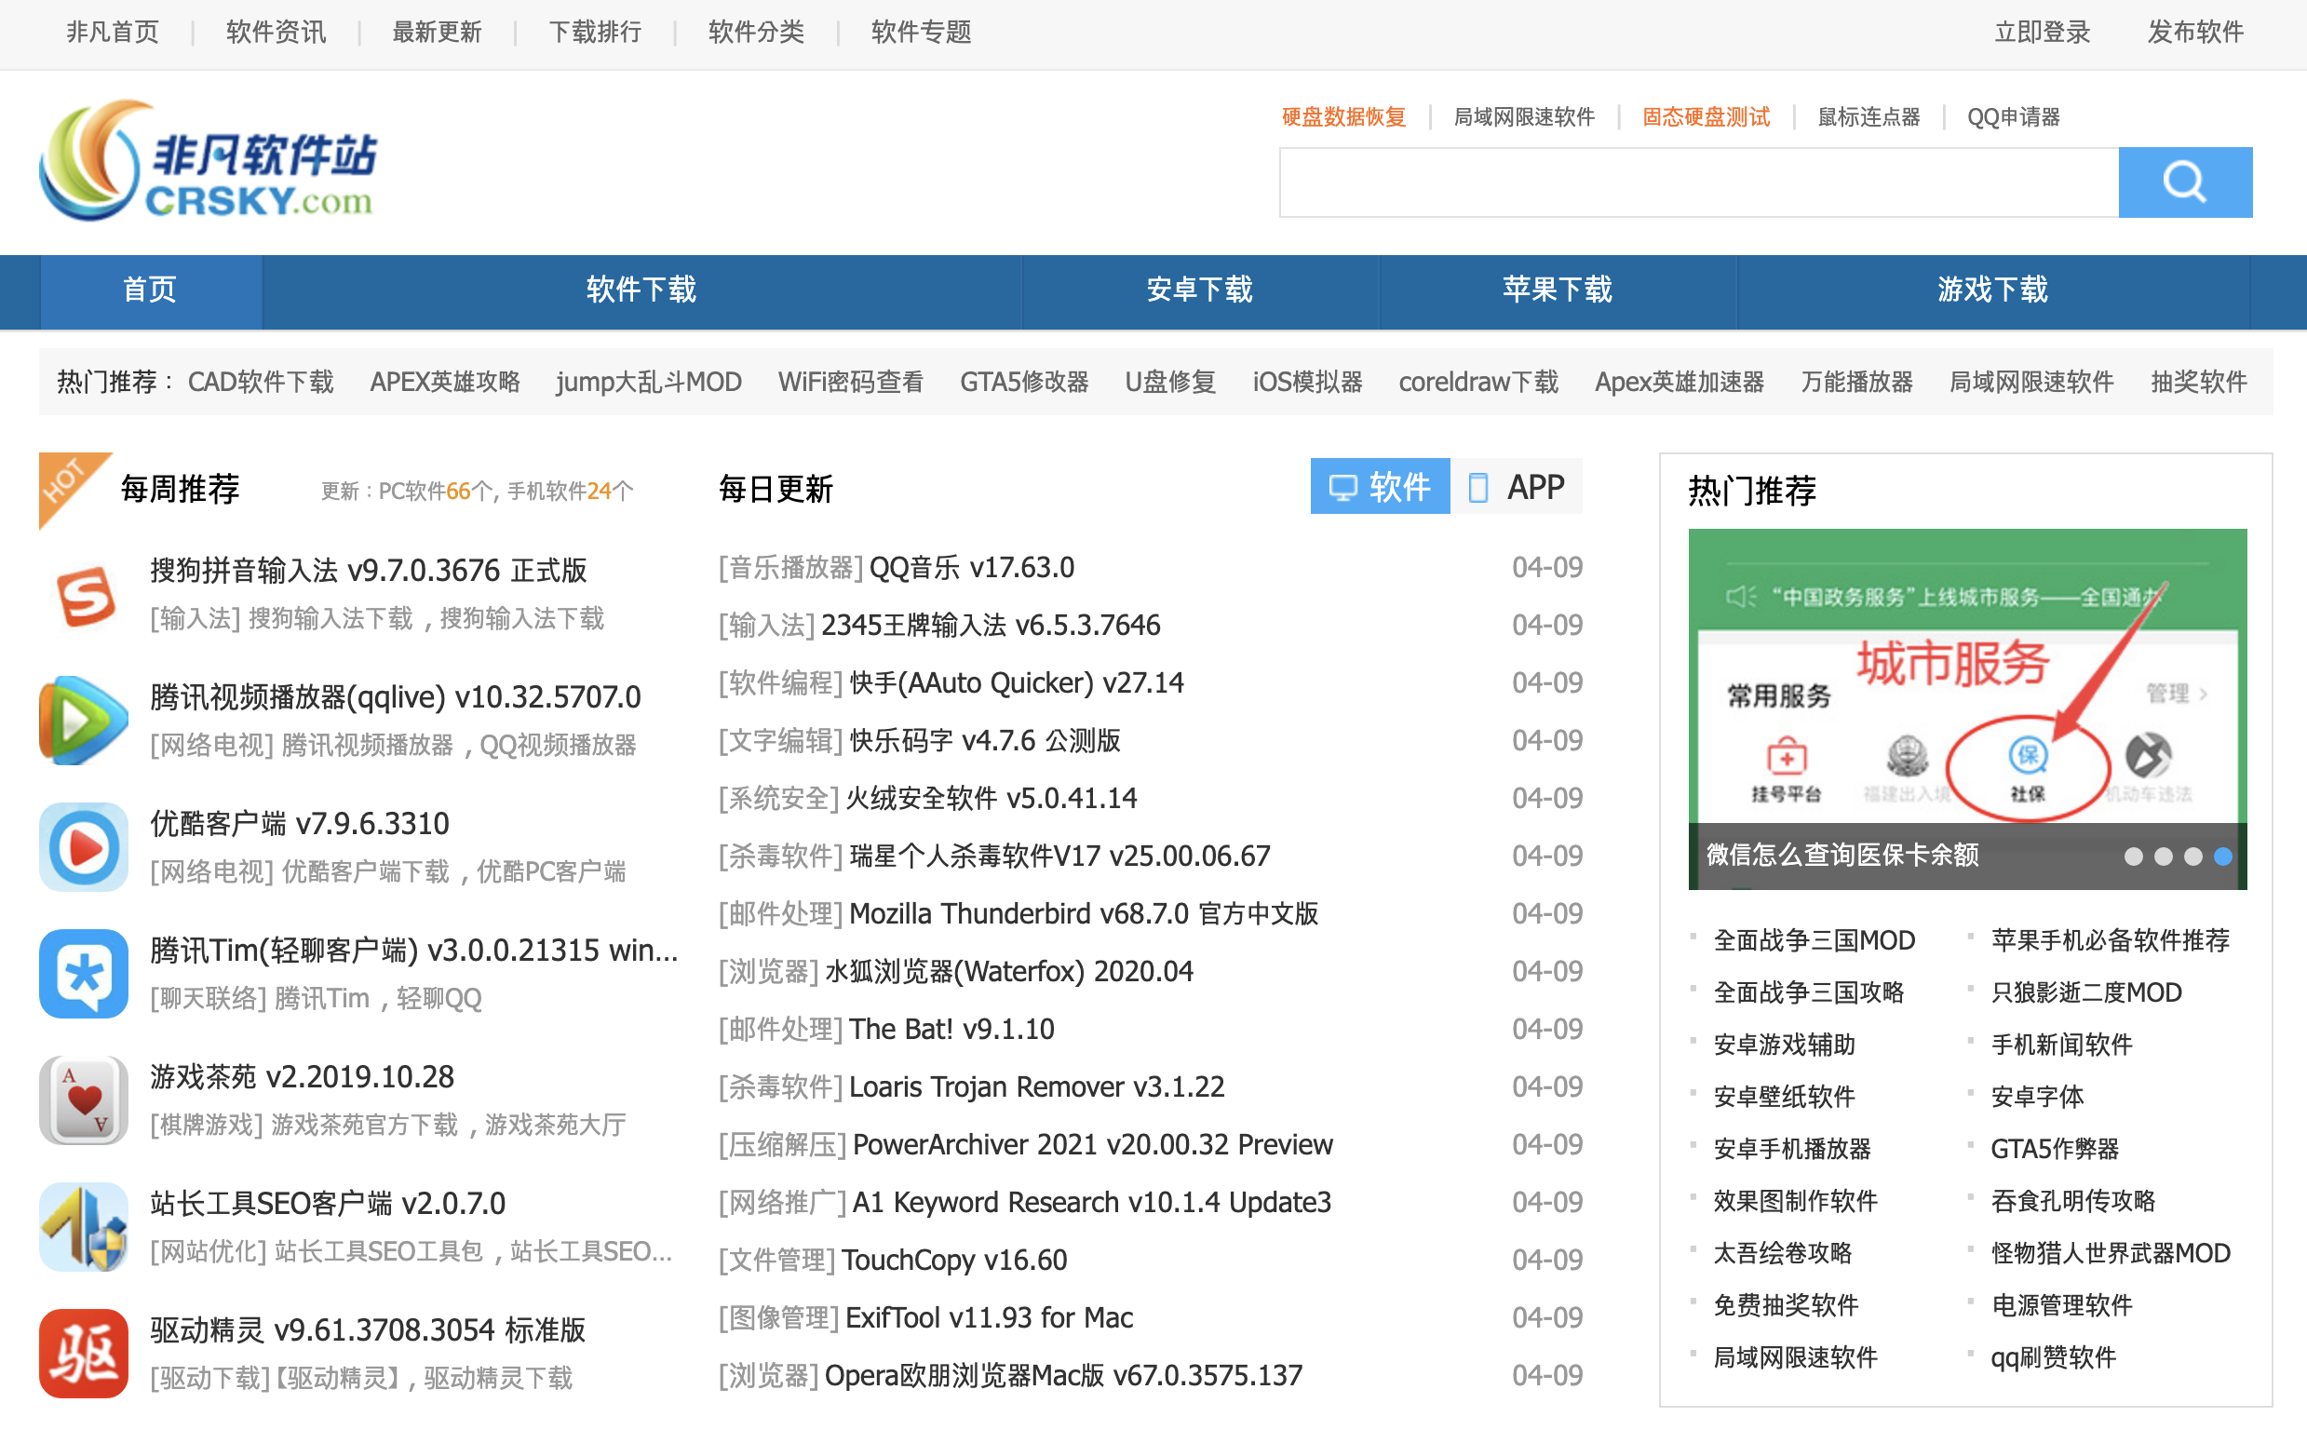
Task: Click the magnifier search button
Action: click(x=2184, y=182)
